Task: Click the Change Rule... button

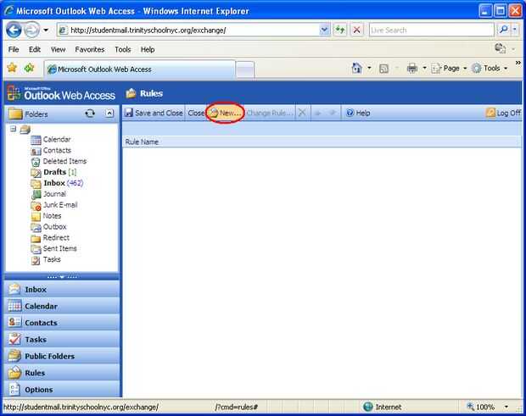Action: 270,114
